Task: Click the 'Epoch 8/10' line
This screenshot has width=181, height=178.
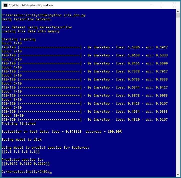Action: 12,100
